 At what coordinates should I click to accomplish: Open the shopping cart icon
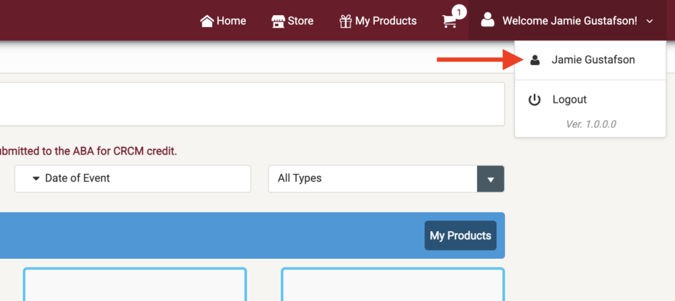click(450, 21)
